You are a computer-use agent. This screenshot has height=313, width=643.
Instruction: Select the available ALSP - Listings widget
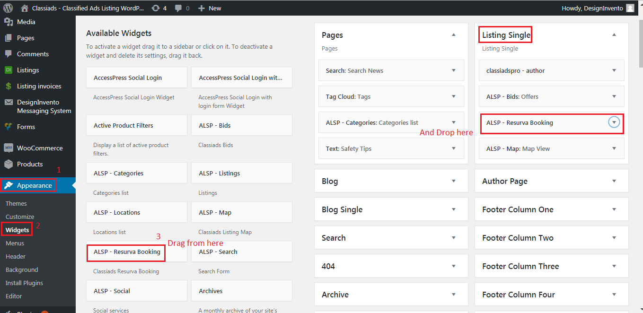pyautogui.click(x=242, y=173)
